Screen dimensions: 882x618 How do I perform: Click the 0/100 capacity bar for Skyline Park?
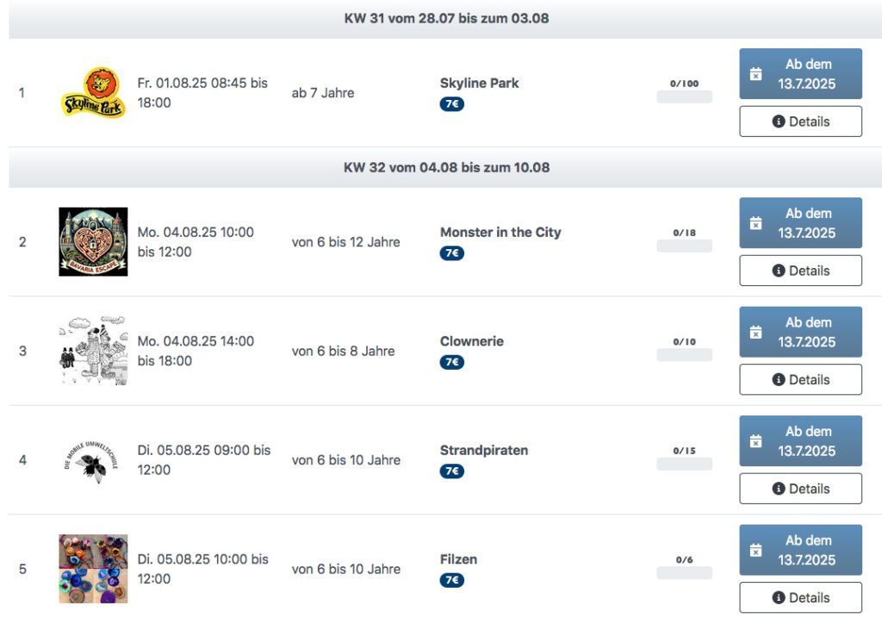tap(684, 97)
